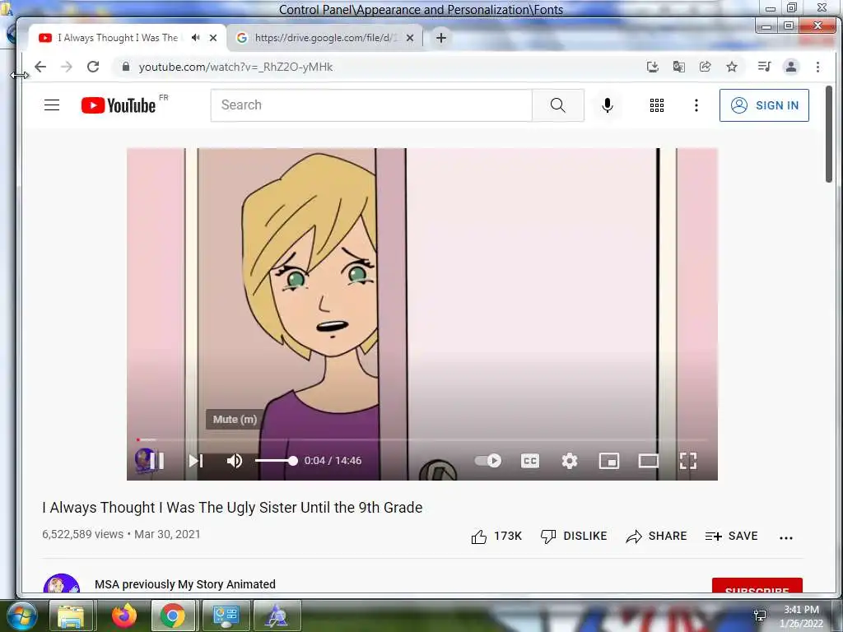View site information lock icon

tap(126, 67)
